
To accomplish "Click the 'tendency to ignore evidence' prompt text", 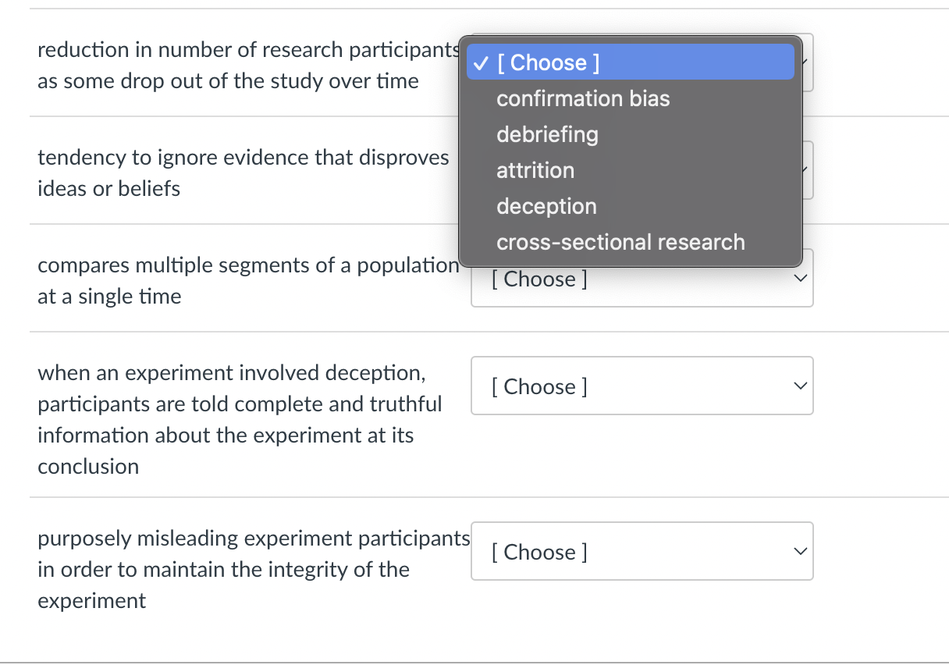I will tap(243, 172).
